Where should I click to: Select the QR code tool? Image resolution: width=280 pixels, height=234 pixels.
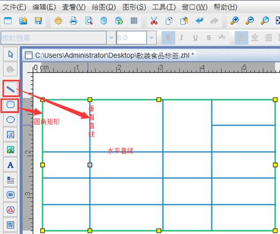point(10,225)
